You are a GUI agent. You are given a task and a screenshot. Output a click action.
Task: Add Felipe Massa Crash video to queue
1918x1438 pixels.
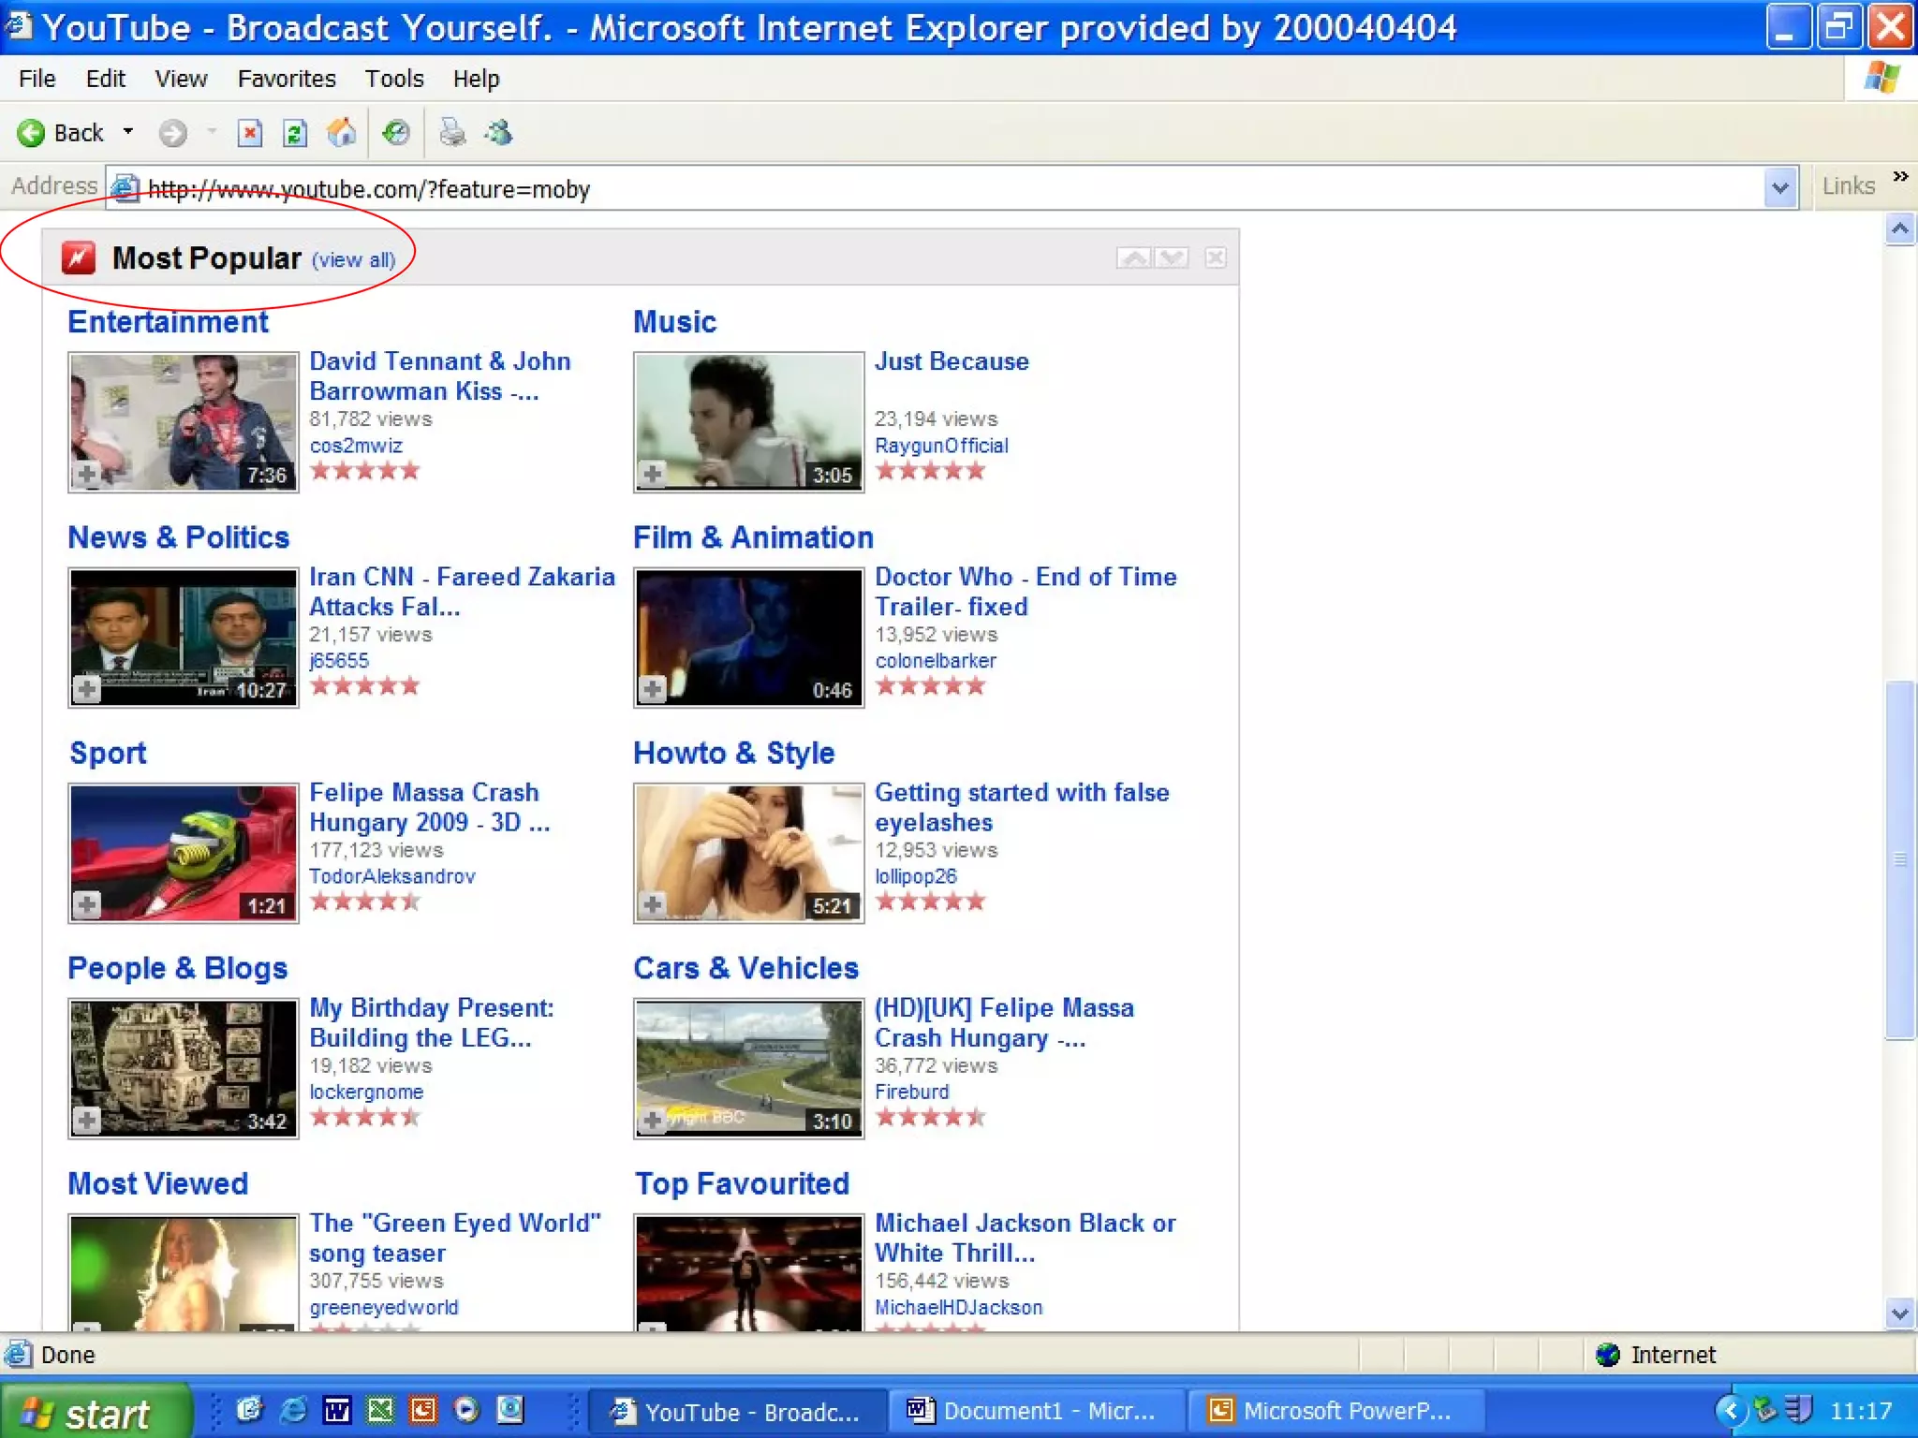point(87,904)
